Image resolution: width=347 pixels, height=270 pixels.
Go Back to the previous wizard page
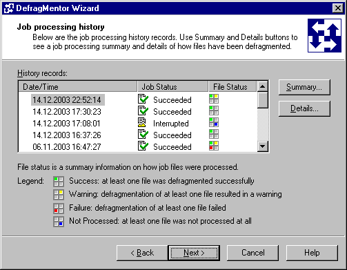click(x=142, y=253)
